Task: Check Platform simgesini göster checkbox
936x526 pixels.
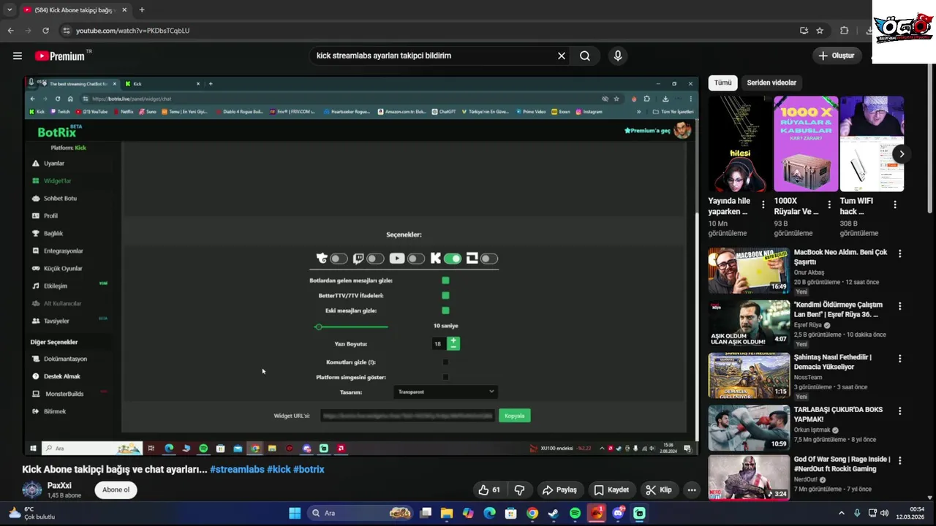Action: 445,377
